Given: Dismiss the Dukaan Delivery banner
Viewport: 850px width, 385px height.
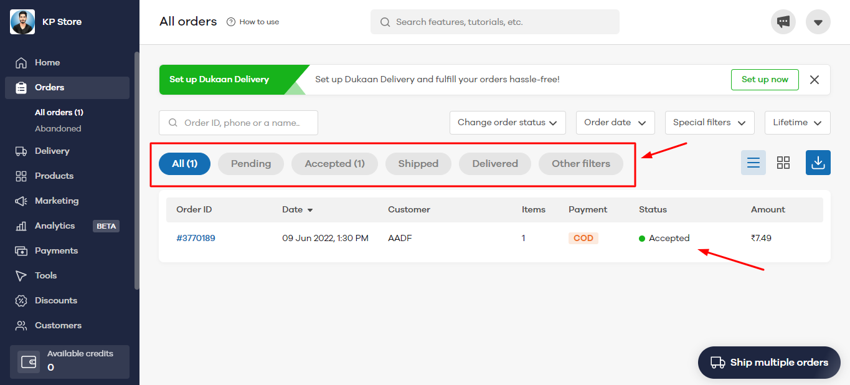Looking at the screenshot, I should [x=814, y=80].
